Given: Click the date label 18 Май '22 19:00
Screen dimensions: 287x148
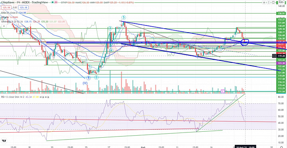Looking at the screenshot, I should pyautogui.click(x=245, y=147).
